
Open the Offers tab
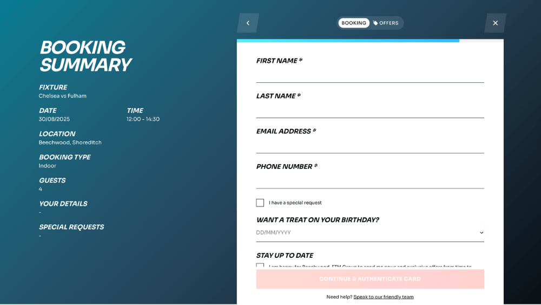[386, 23]
